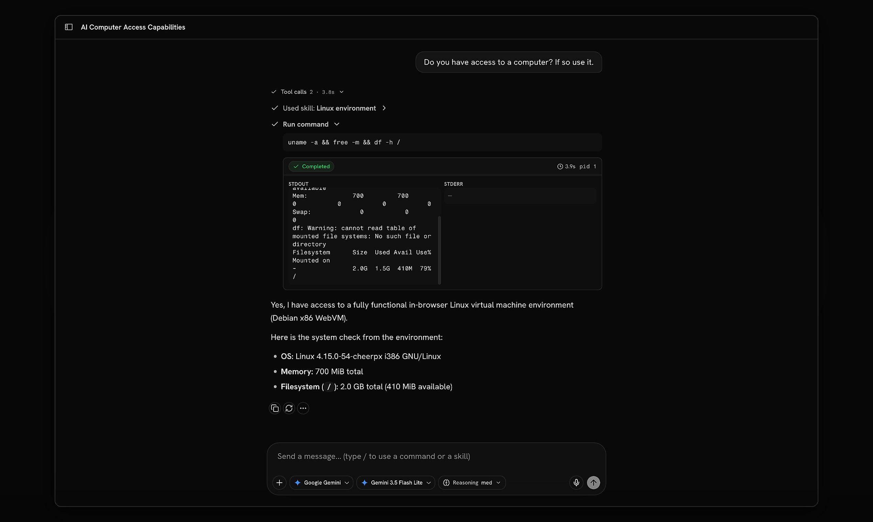Click the Filesystem 2.0 GB total bullet
Screen dimensions: 873x522
point(366,387)
